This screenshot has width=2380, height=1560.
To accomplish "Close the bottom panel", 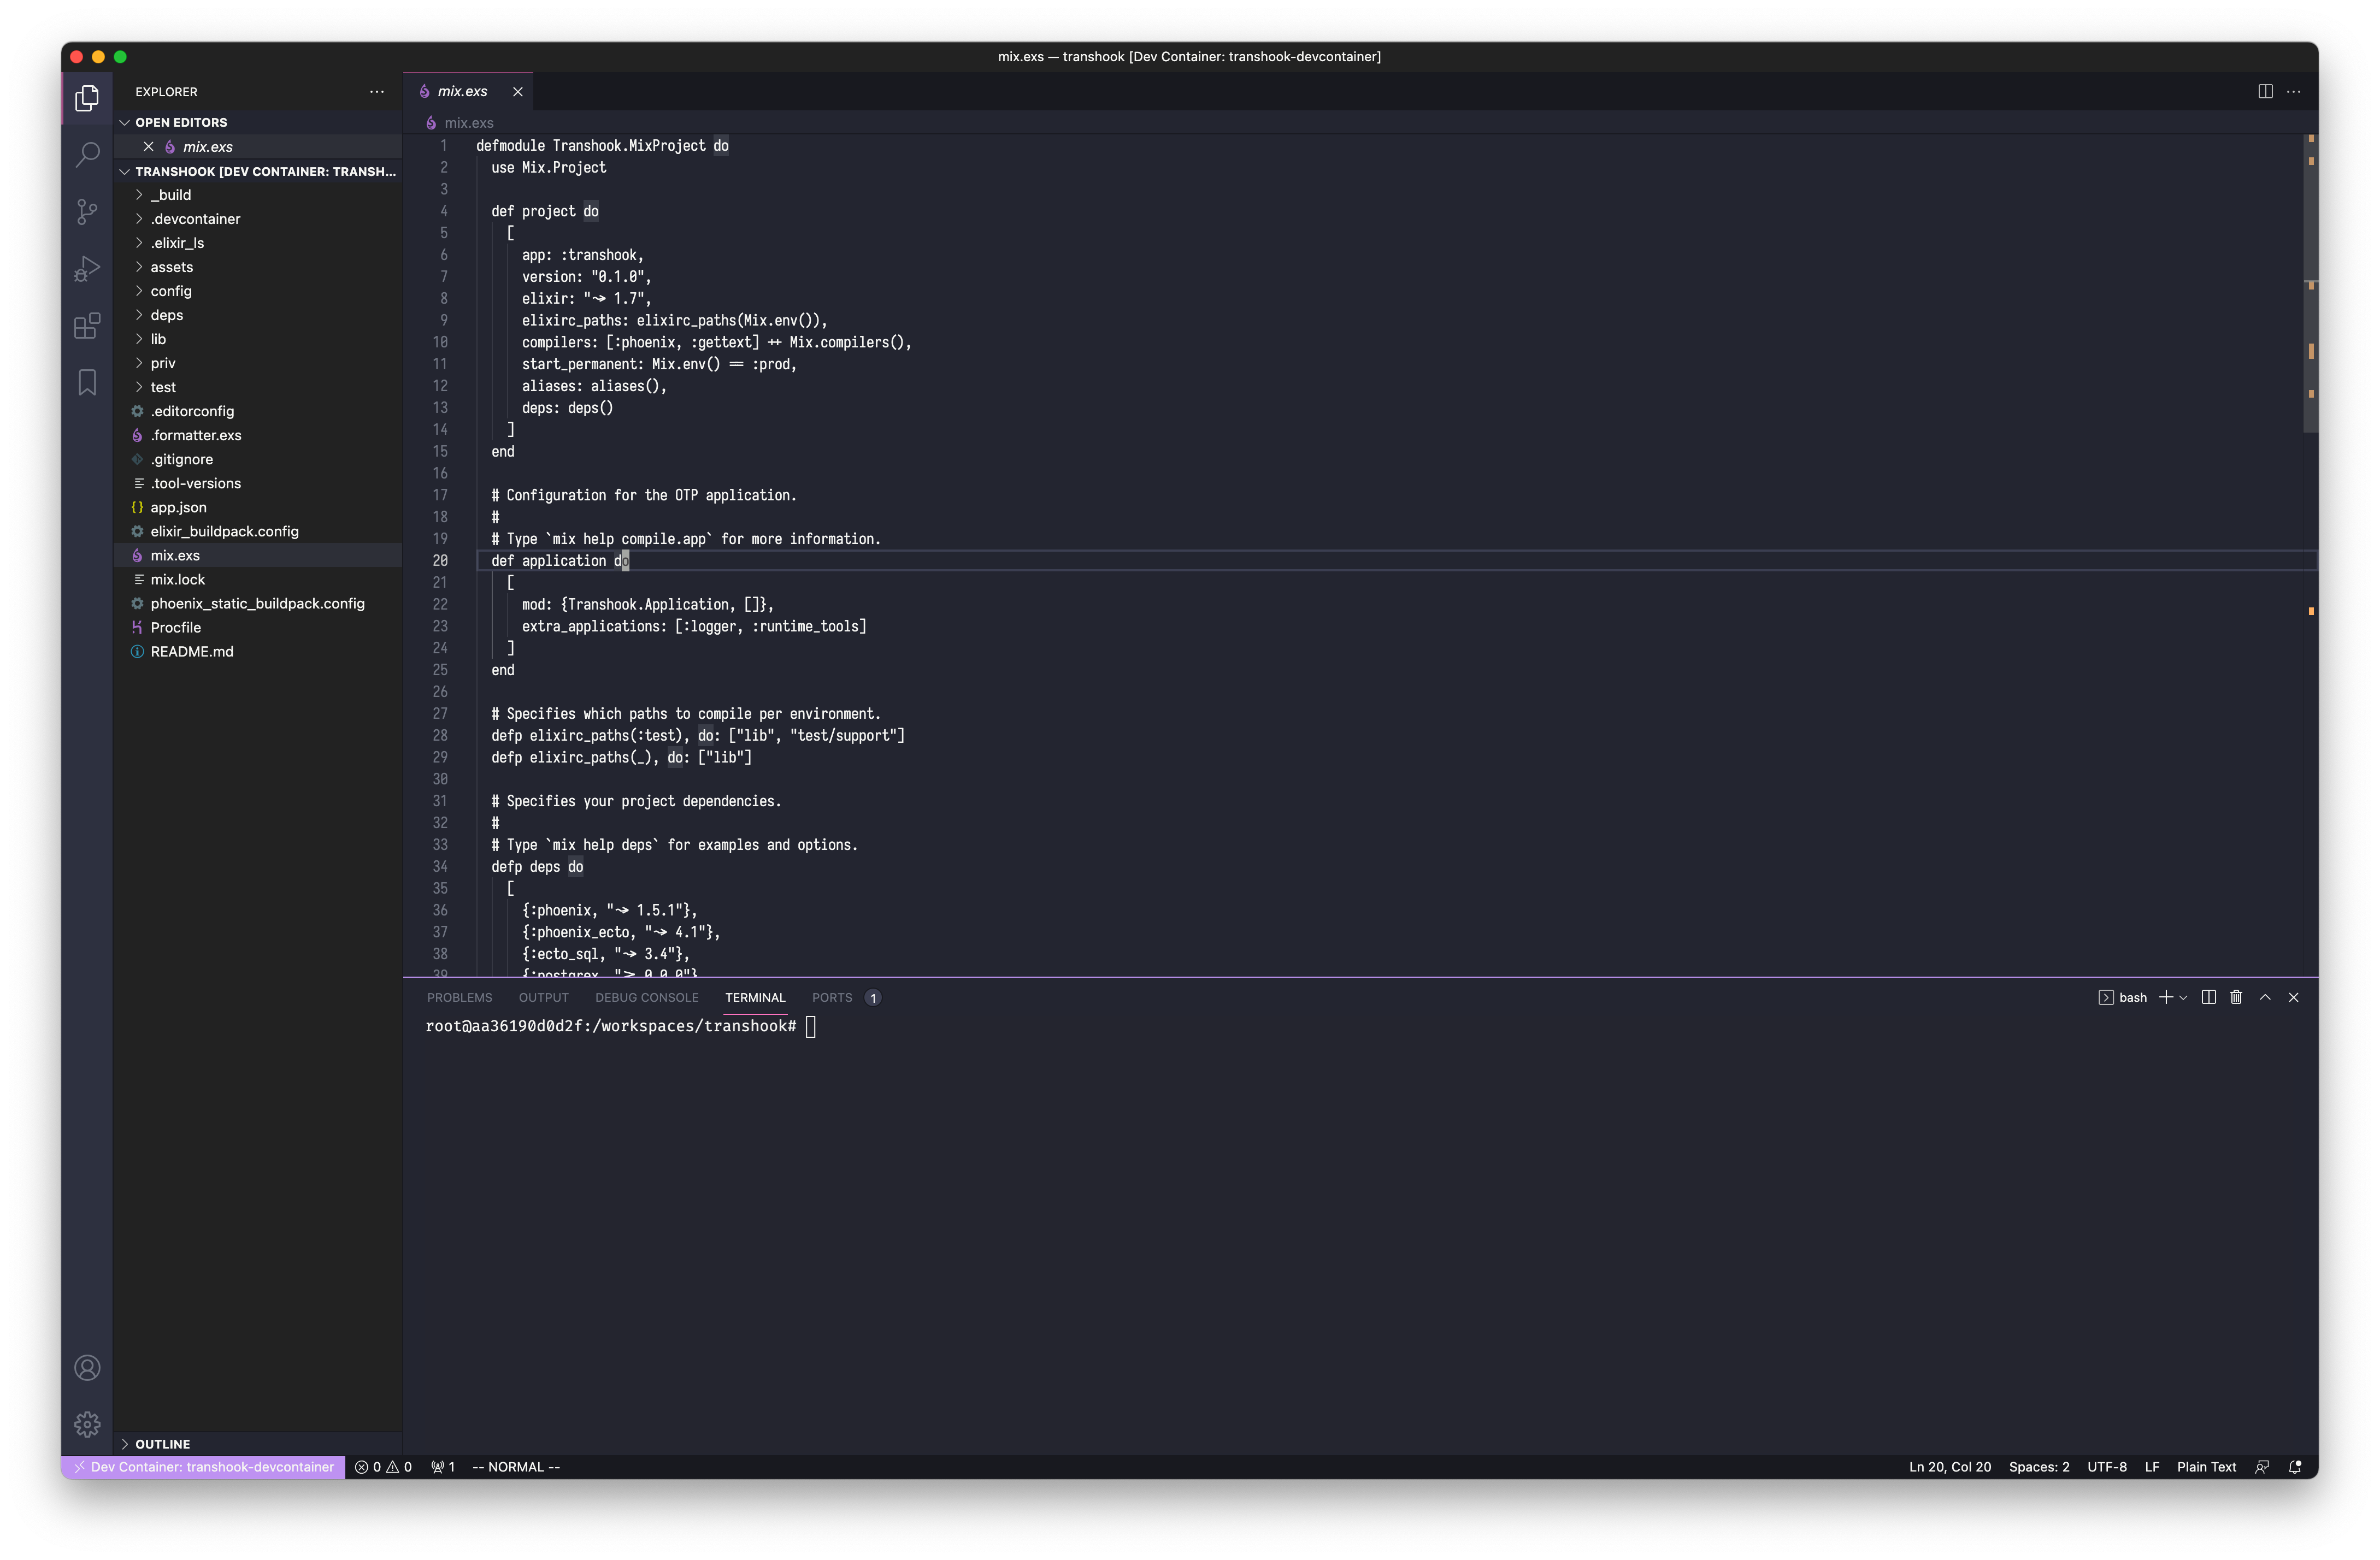I will [2294, 998].
